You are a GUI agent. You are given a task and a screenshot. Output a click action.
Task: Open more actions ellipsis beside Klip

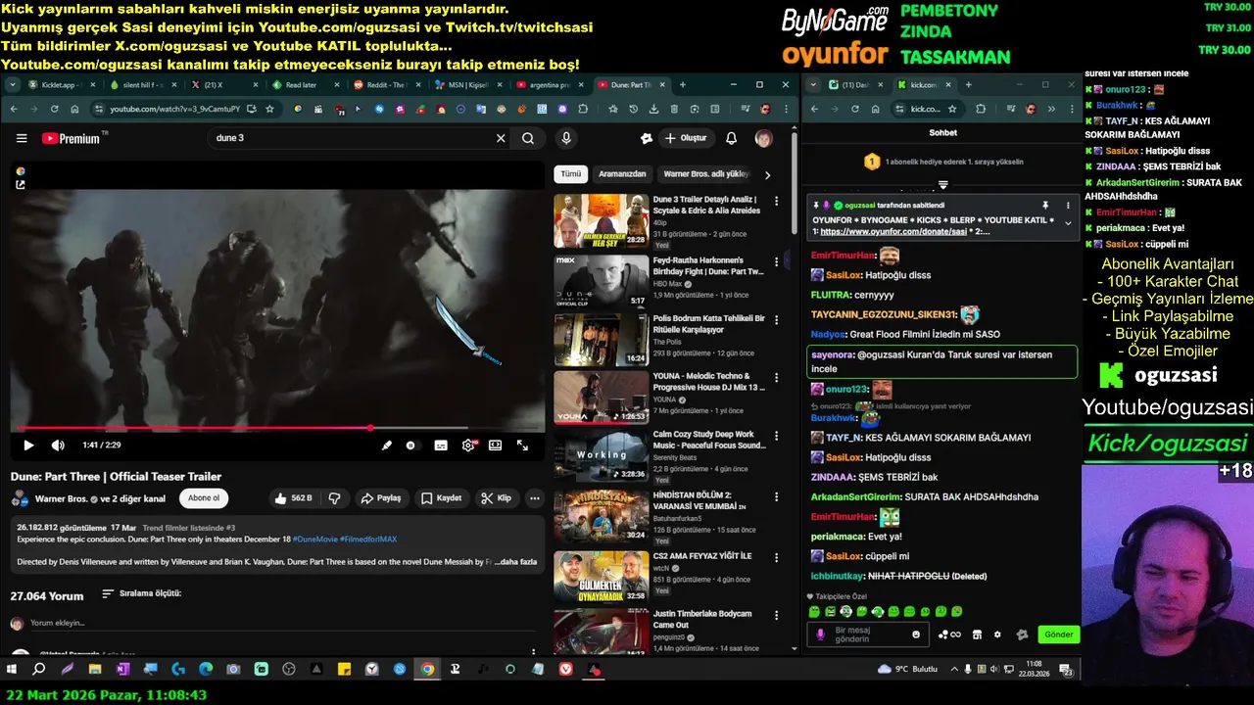click(535, 498)
